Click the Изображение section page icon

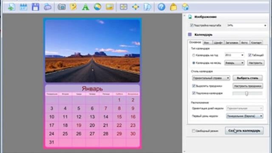click(x=190, y=17)
